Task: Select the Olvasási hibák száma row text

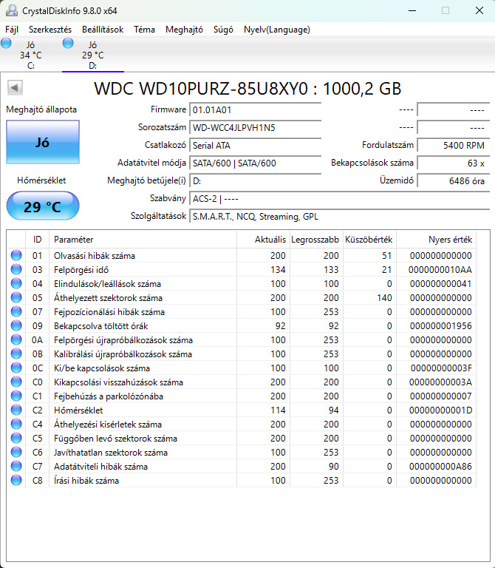Action: click(95, 256)
